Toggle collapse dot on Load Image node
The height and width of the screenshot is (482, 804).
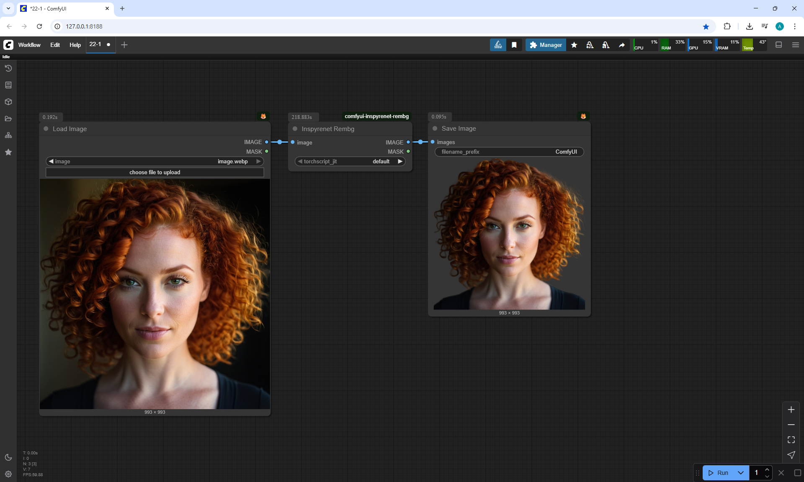pos(46,129)
